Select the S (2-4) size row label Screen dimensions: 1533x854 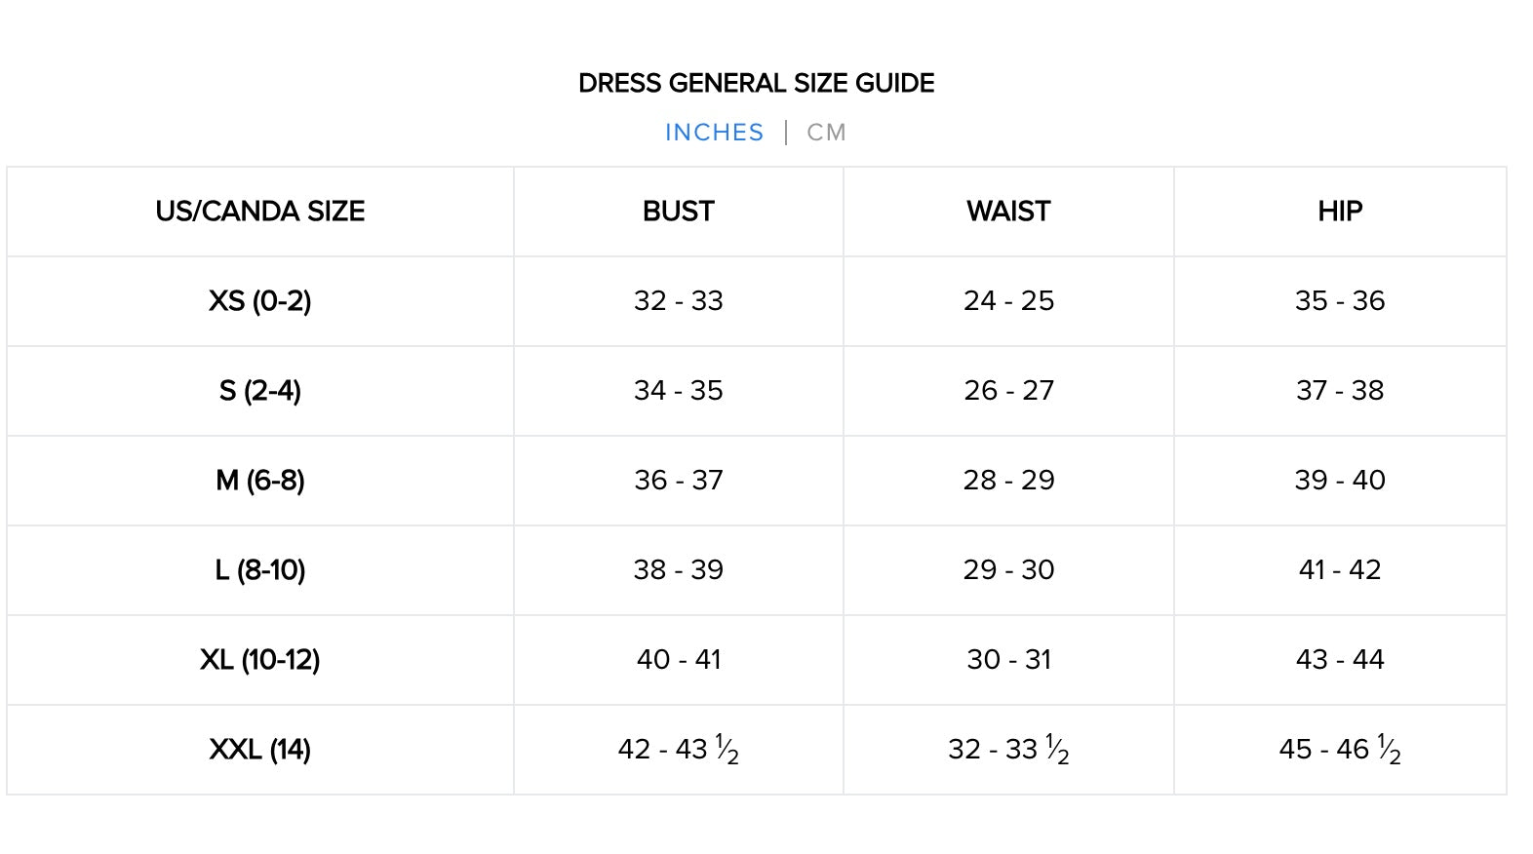click(260, 391)
